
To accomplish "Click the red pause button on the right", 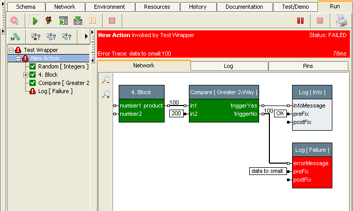I will tap(300, 21).
